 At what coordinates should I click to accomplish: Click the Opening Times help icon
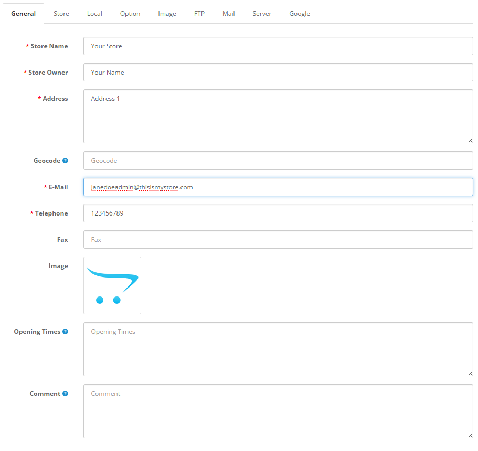pyautogui.click(x=65, y=332)
